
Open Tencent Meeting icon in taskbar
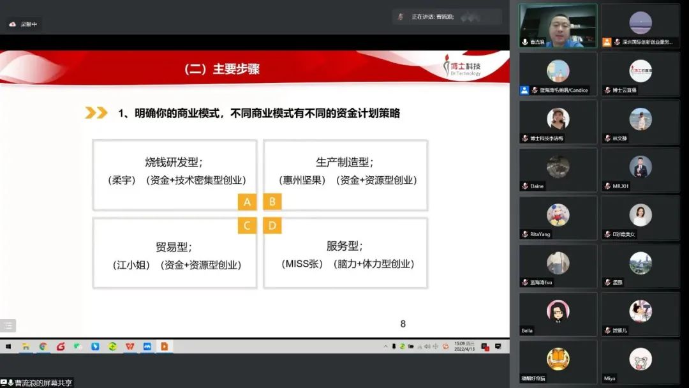147,347
